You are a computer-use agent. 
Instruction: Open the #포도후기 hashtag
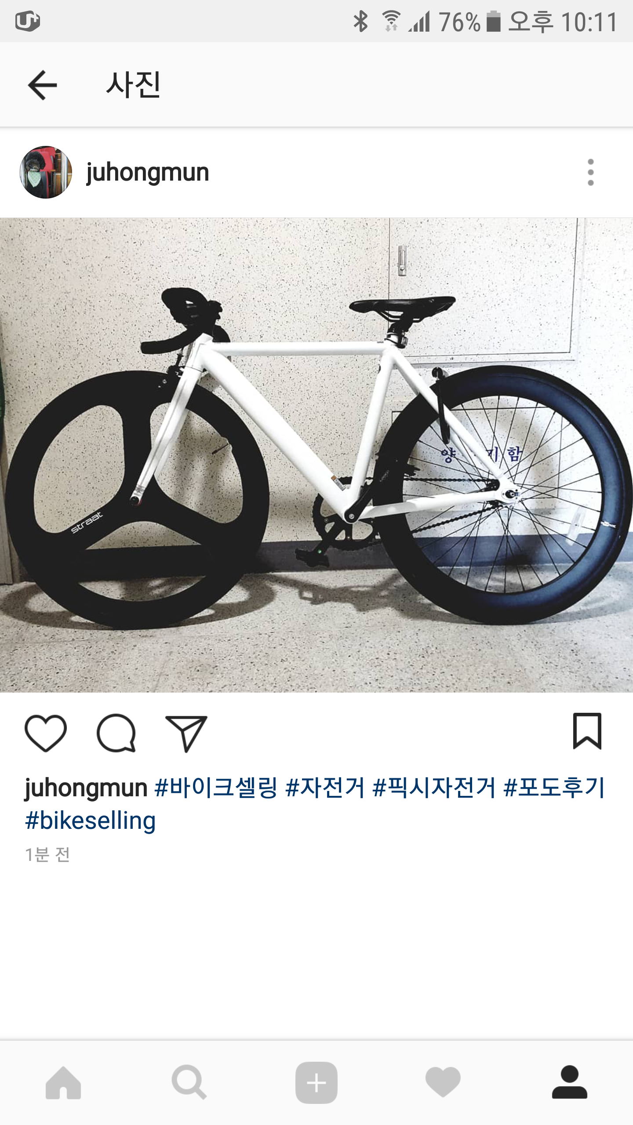coord(555,787)
